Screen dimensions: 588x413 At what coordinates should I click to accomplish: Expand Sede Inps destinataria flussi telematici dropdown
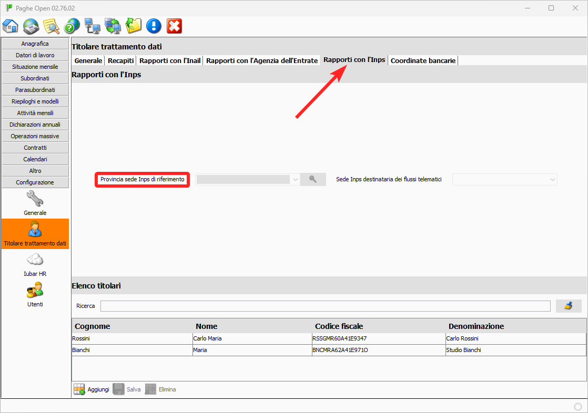(552, 180)
